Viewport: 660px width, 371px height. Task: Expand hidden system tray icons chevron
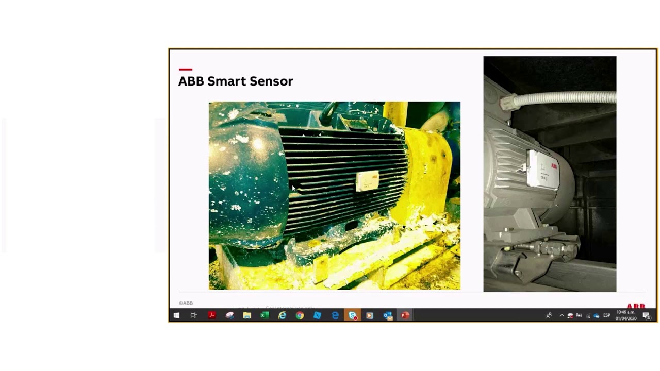coord(562,315)
